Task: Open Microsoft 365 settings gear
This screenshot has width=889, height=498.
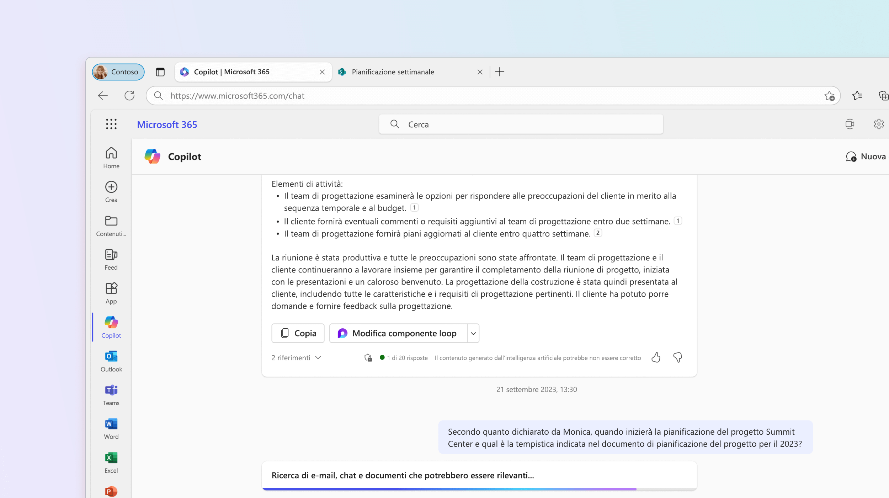Action: [879, 124]
